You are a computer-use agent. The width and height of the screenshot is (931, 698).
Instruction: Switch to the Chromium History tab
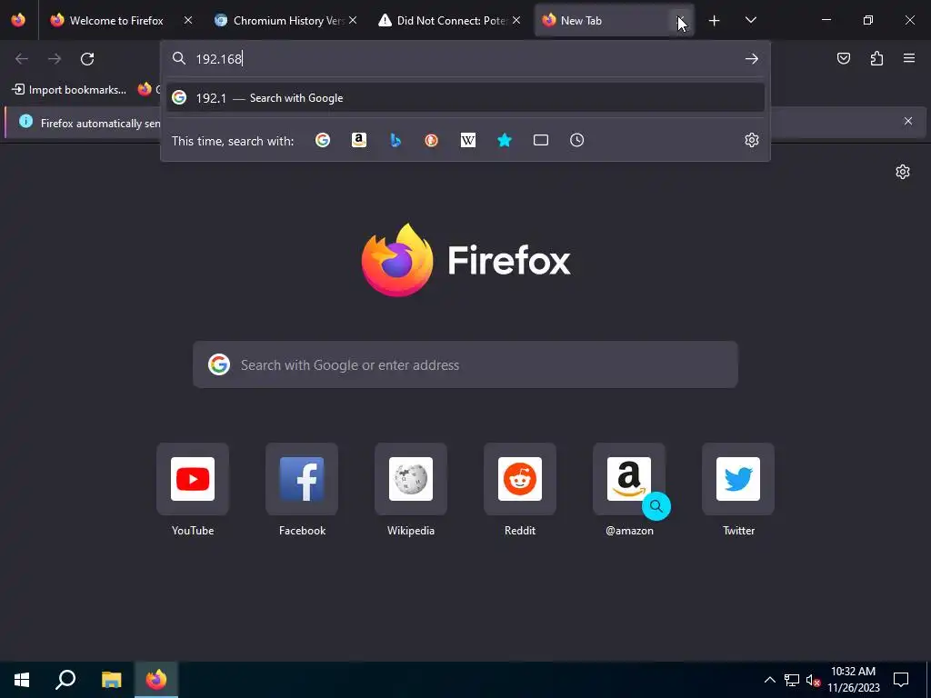point(279,21)
